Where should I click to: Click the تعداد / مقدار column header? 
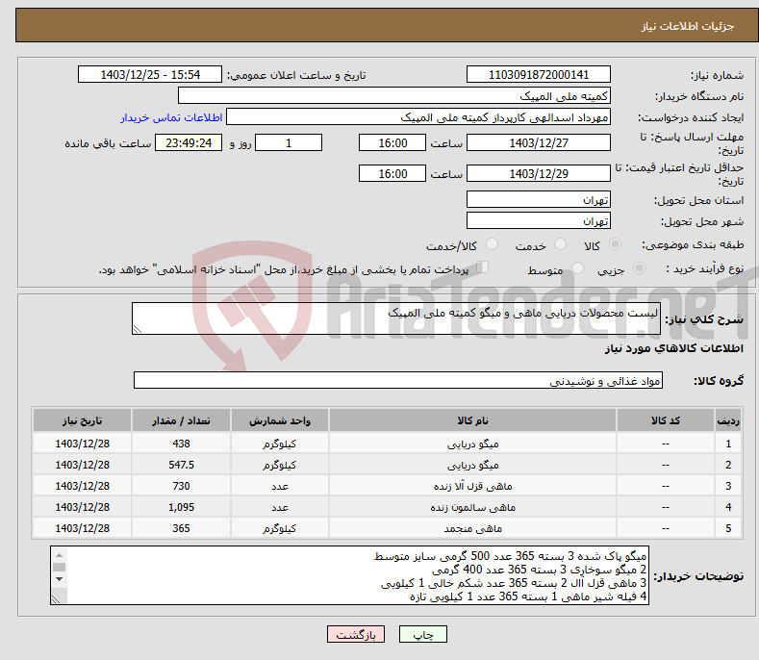(181, 420)
